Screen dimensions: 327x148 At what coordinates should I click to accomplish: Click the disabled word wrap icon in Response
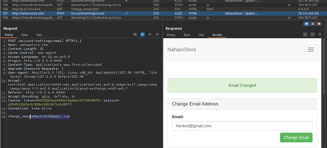[x=305, y=34]
